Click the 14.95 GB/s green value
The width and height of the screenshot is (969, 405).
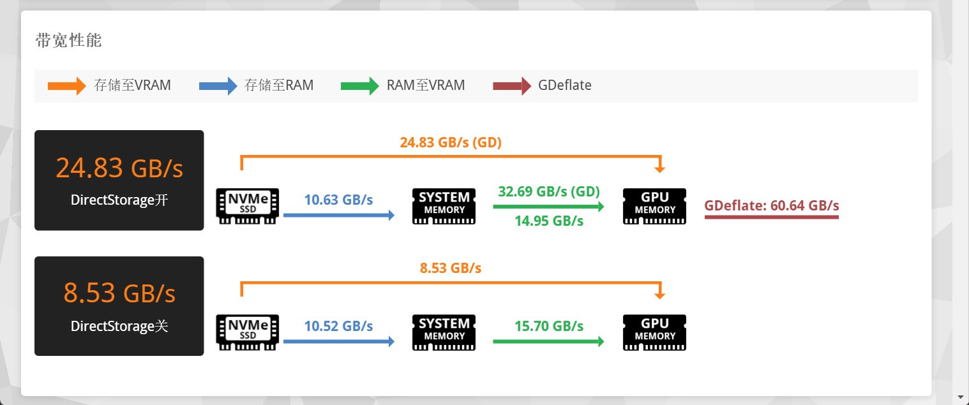pyautogui.click(x=549, y=221)
